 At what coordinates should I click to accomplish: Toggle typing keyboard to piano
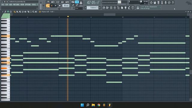(73, 2)
